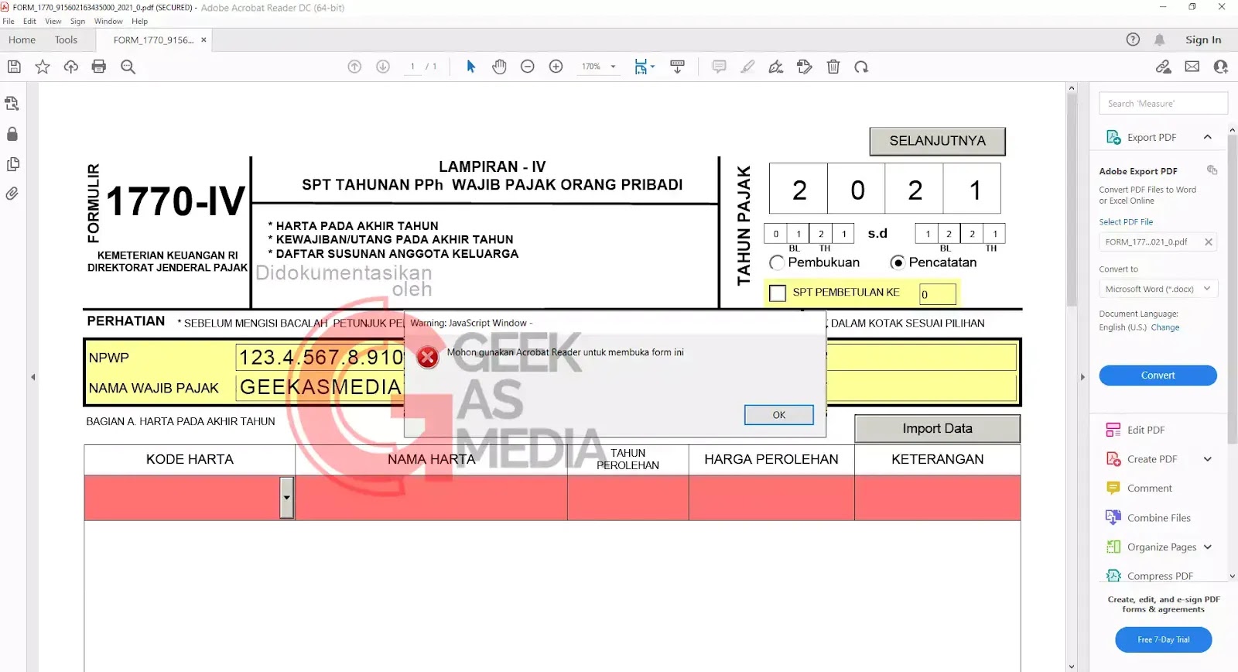Click the Import Data button
This screenshot has height=672, width=1238.
point(937,429)
